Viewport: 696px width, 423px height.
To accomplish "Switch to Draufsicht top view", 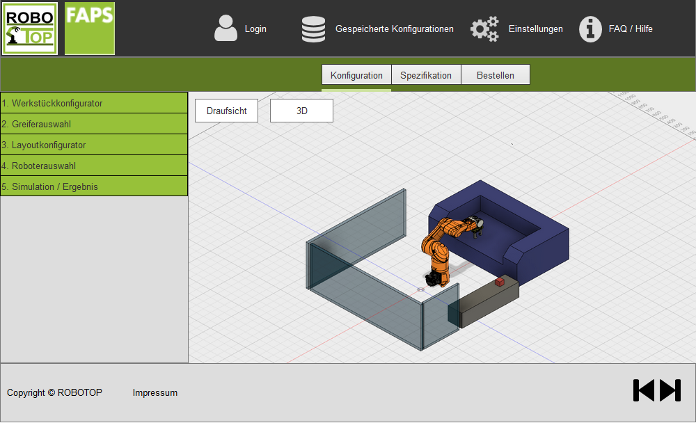I will pos(226,111).
